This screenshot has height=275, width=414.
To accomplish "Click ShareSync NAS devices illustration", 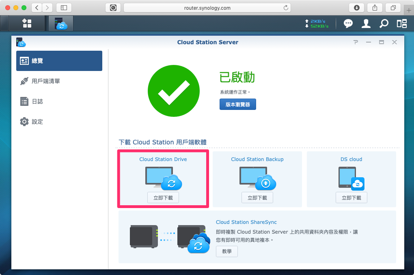I will (170, 238).
